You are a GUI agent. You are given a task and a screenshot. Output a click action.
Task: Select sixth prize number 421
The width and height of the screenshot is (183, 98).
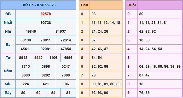(x=46, y=84)
